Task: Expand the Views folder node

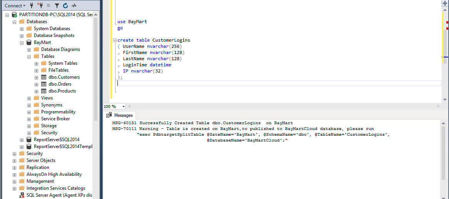Action: click(29, 98)
